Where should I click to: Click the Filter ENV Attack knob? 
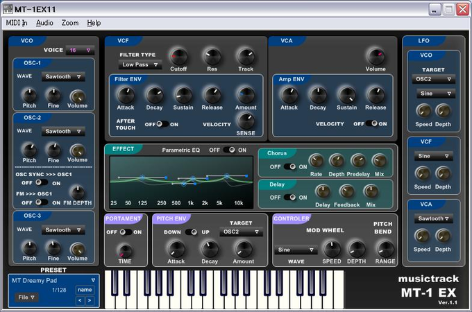pyautogui.click(x=126, y=95)
